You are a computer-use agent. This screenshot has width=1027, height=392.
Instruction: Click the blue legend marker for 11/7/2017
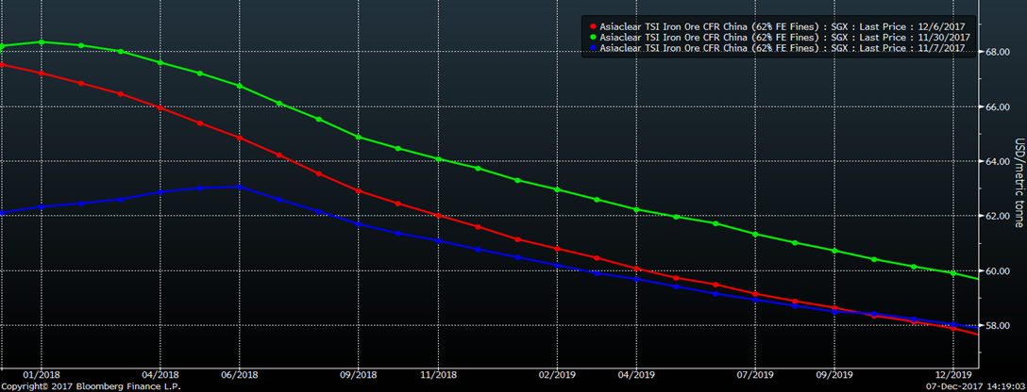coord(592,47)
